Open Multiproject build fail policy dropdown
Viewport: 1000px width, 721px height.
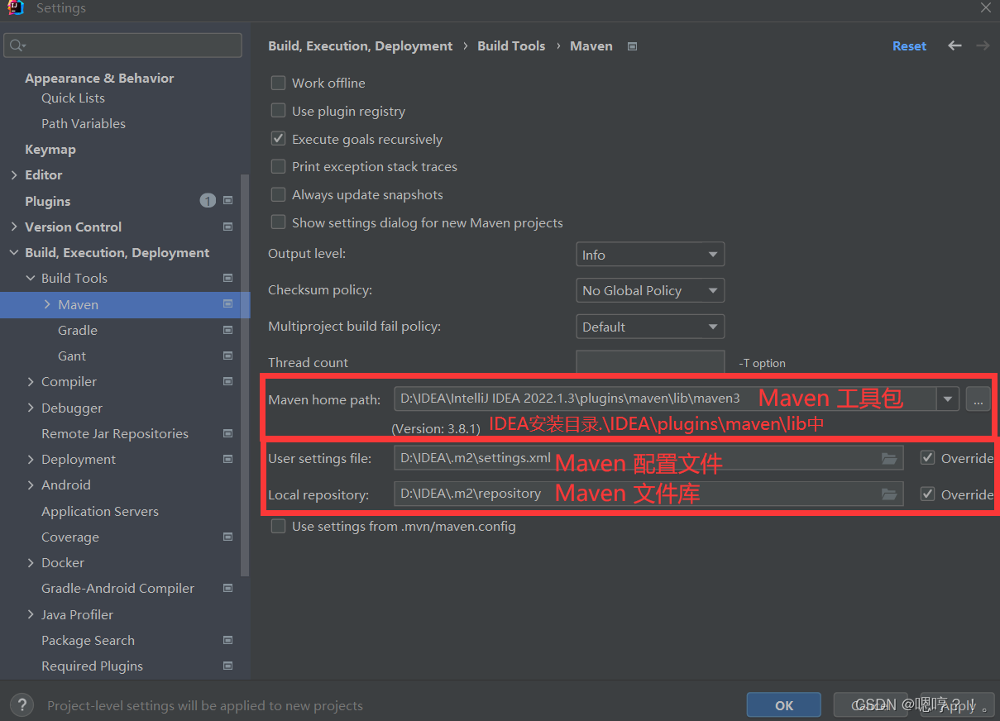tap(650, 327)
